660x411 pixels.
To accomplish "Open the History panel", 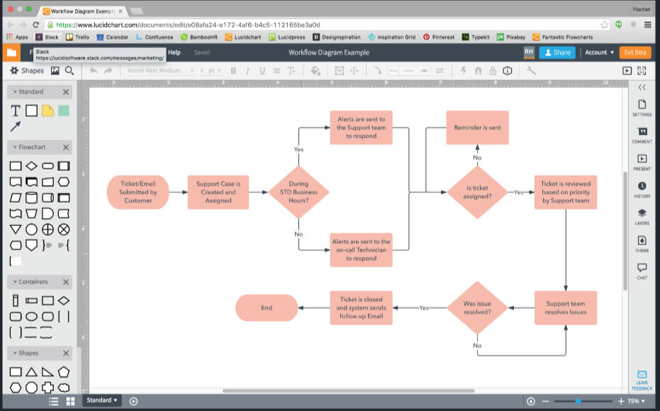I will [x=642, y=189].
